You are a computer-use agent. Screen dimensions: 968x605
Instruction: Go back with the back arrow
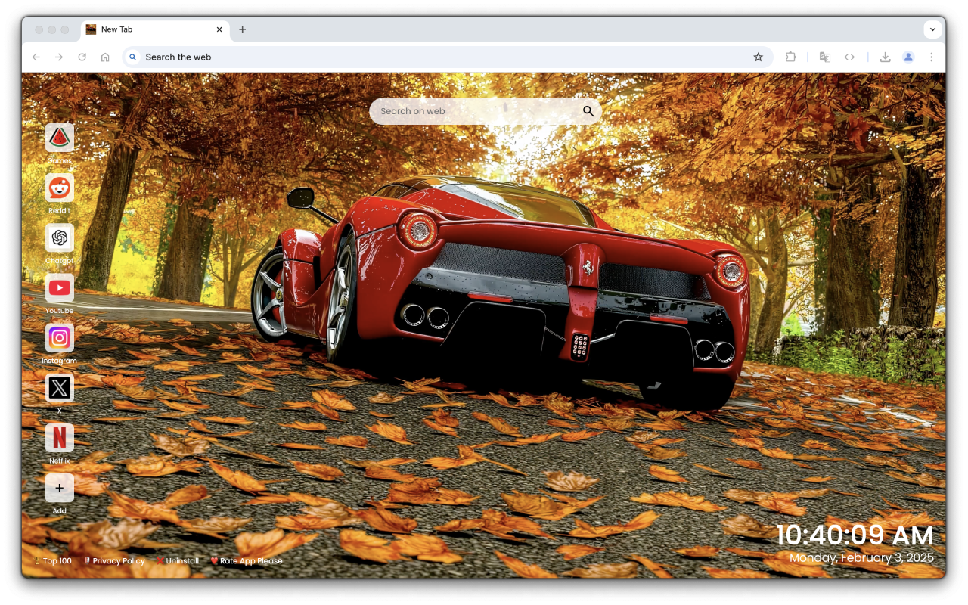36,57
